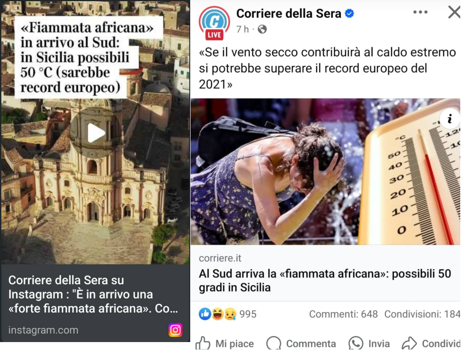This screenshot has width=463, height=353.
Task: View the 995 reactions count
Action: (x=248, y=314)
